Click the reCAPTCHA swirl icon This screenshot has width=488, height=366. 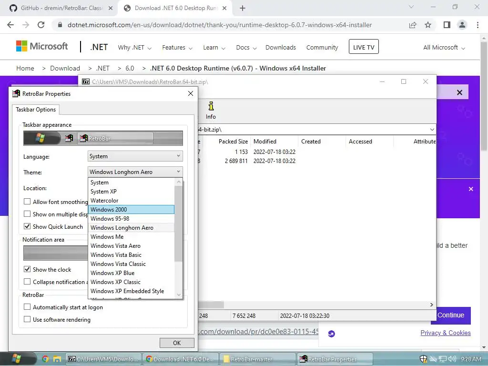(x=332, y=334)
